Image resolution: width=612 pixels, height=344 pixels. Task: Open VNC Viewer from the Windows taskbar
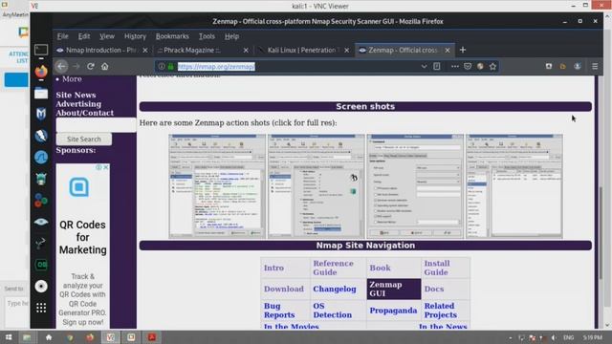coord(111,337)
